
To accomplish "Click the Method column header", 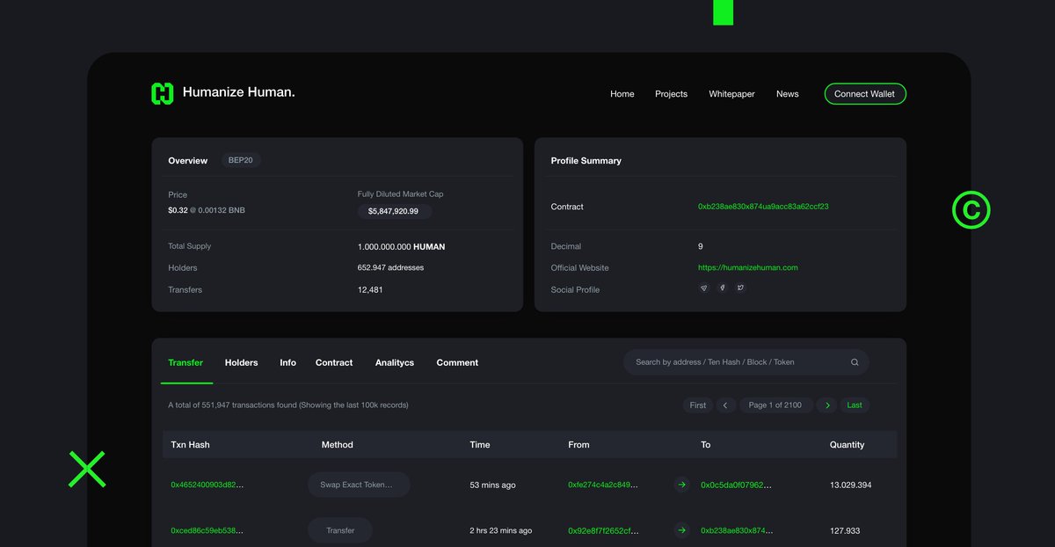I will tap(338, 445).
